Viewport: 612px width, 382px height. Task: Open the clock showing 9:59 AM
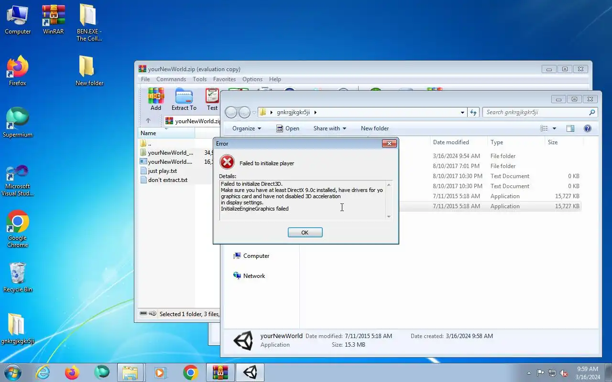click(x=588, y=373)
